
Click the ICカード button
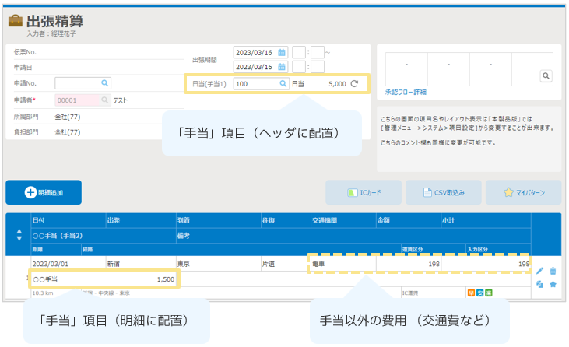(x=364, y=191)
